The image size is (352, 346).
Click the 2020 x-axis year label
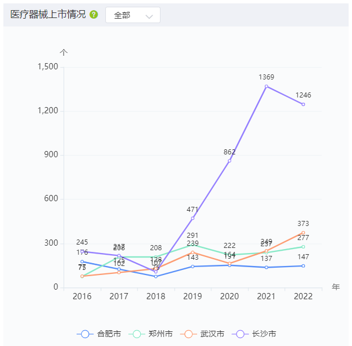pos(229,296)
